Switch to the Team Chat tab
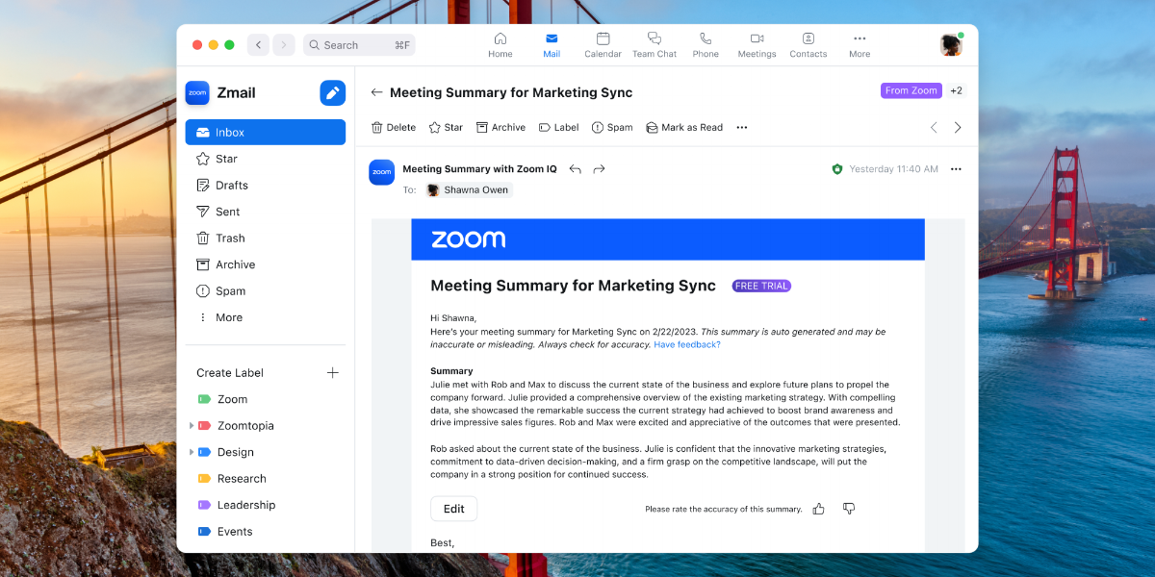Viewport: 1155px width, 577px height. coord(654,44)
